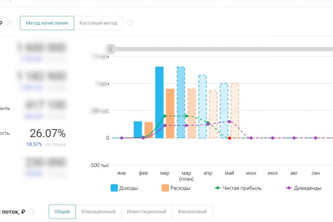Click help icon left of Метод начисления
This screenshot has height=222, width=333.
pos(9,23)
